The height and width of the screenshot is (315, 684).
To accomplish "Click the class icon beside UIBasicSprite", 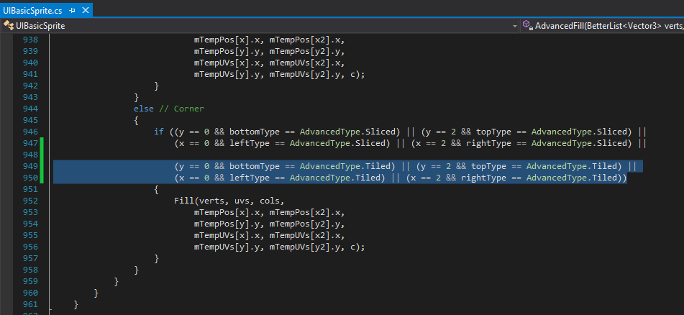I will pos(9,25).
